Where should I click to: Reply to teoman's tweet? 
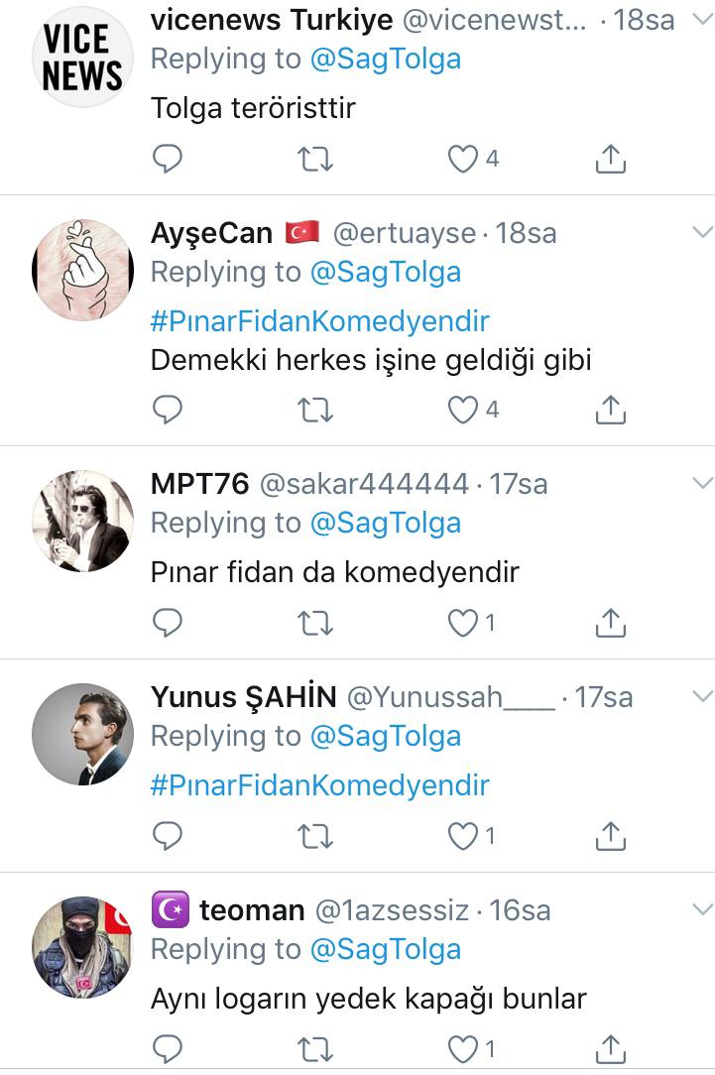tap(168, 1048)
